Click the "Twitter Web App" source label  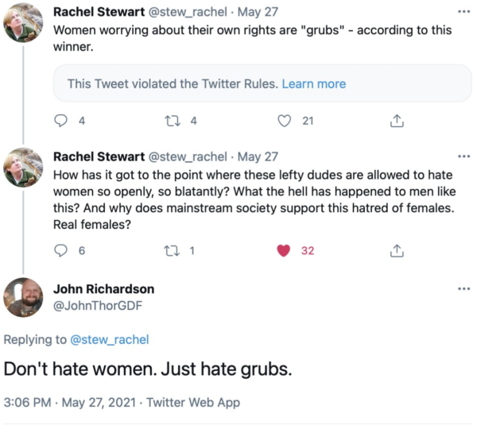coord(192,403)
